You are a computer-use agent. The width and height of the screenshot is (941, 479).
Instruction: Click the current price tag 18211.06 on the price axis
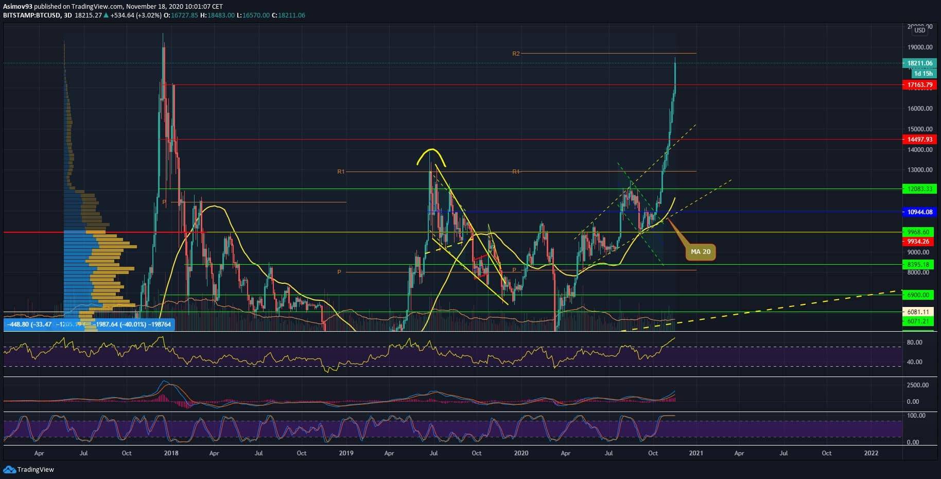click(x=919, y=63)
